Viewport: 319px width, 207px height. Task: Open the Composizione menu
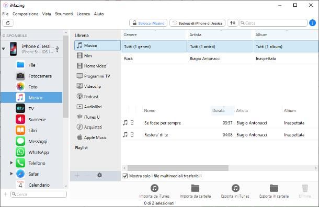(26, 14)
